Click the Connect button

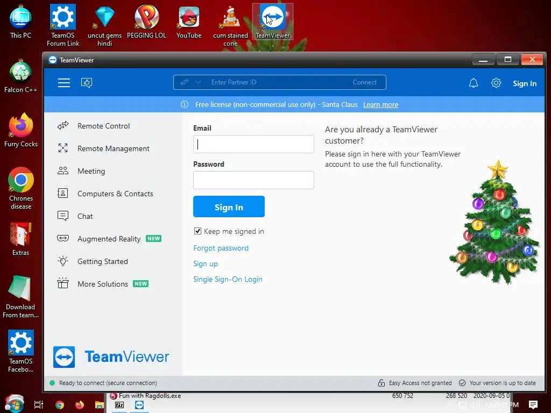tap(364, 82)
